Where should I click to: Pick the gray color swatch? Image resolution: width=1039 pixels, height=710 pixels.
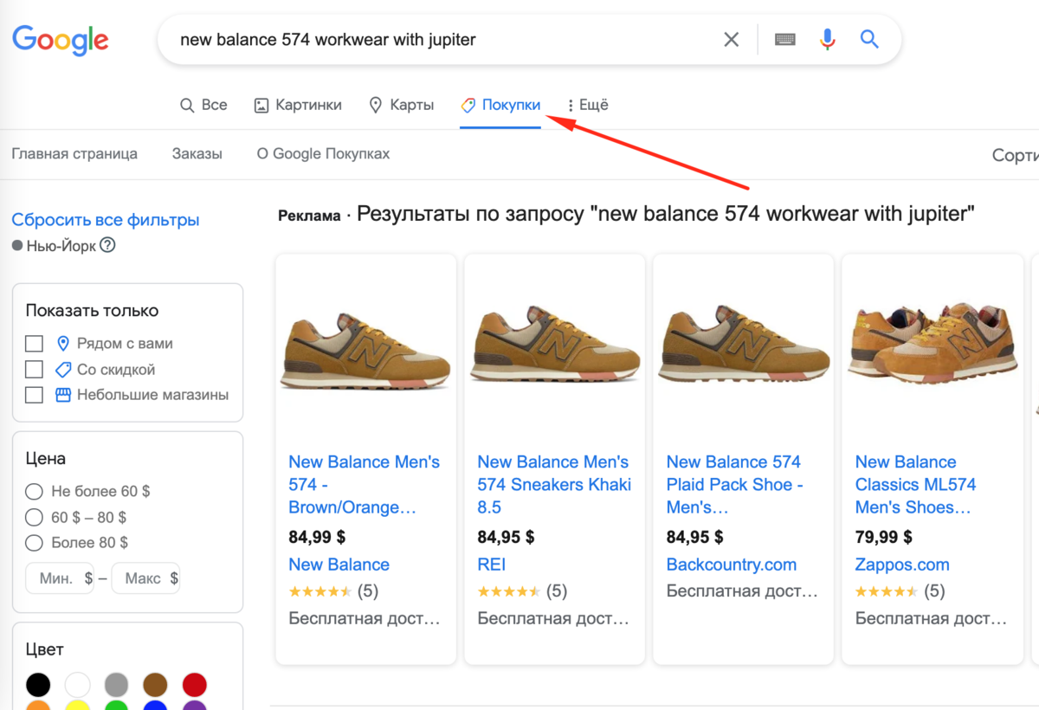point(117,685)
